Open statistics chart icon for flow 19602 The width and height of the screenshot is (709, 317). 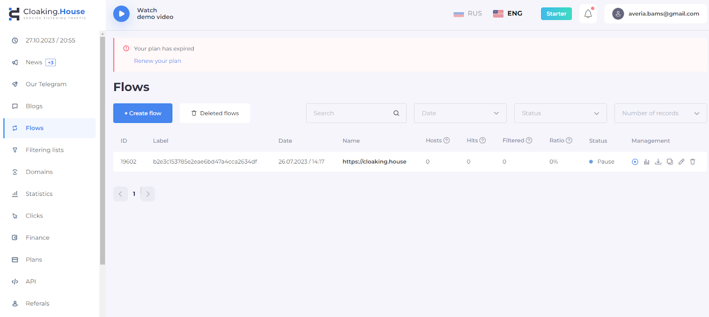[647, 162]
